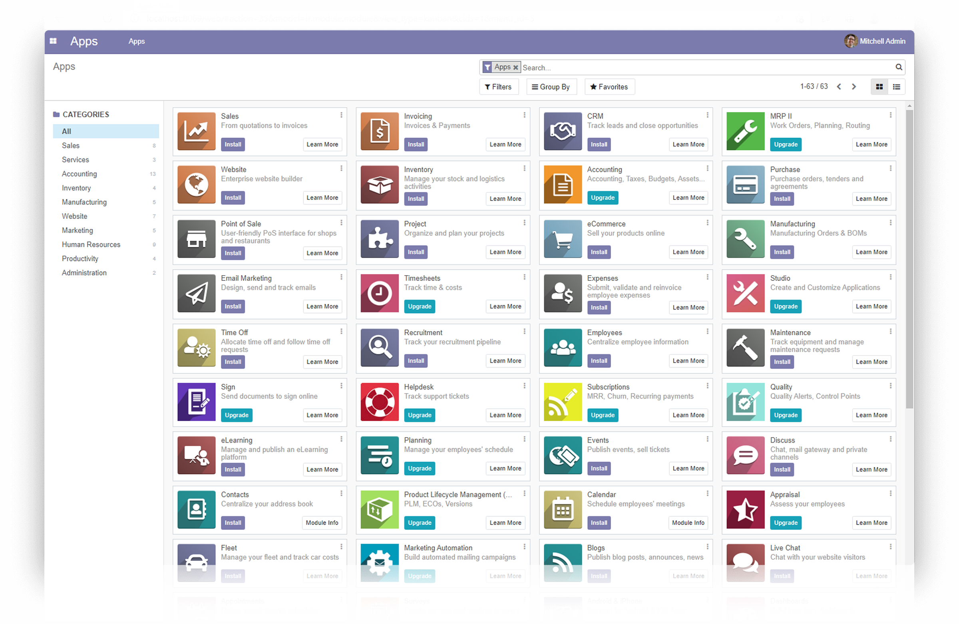Go to next page of apps
This screenshot has width=959, height=624.
[854, 86]
